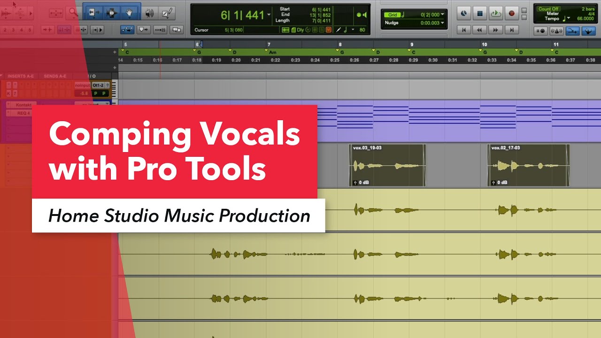Select the vox.03_19-03 audio clip
The image size is (601, 338).
[x=387, y=165]
